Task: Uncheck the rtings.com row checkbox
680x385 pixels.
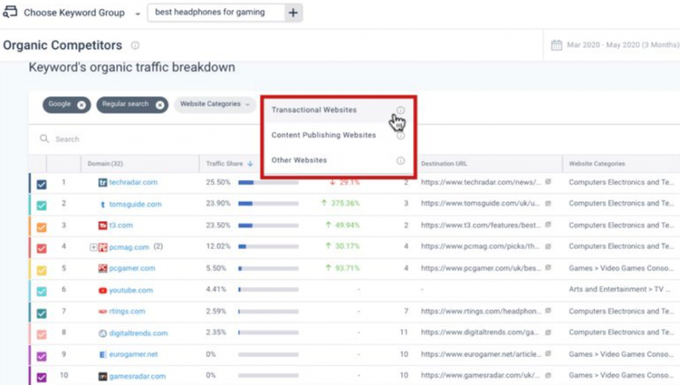Action: pyautogui.click(x=42, y=313)
